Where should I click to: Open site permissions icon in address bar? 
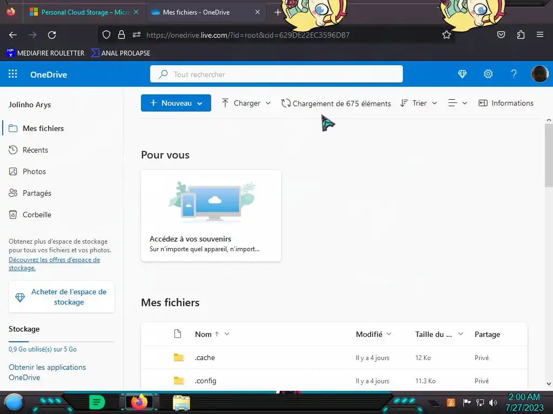[x=137, y=35]
